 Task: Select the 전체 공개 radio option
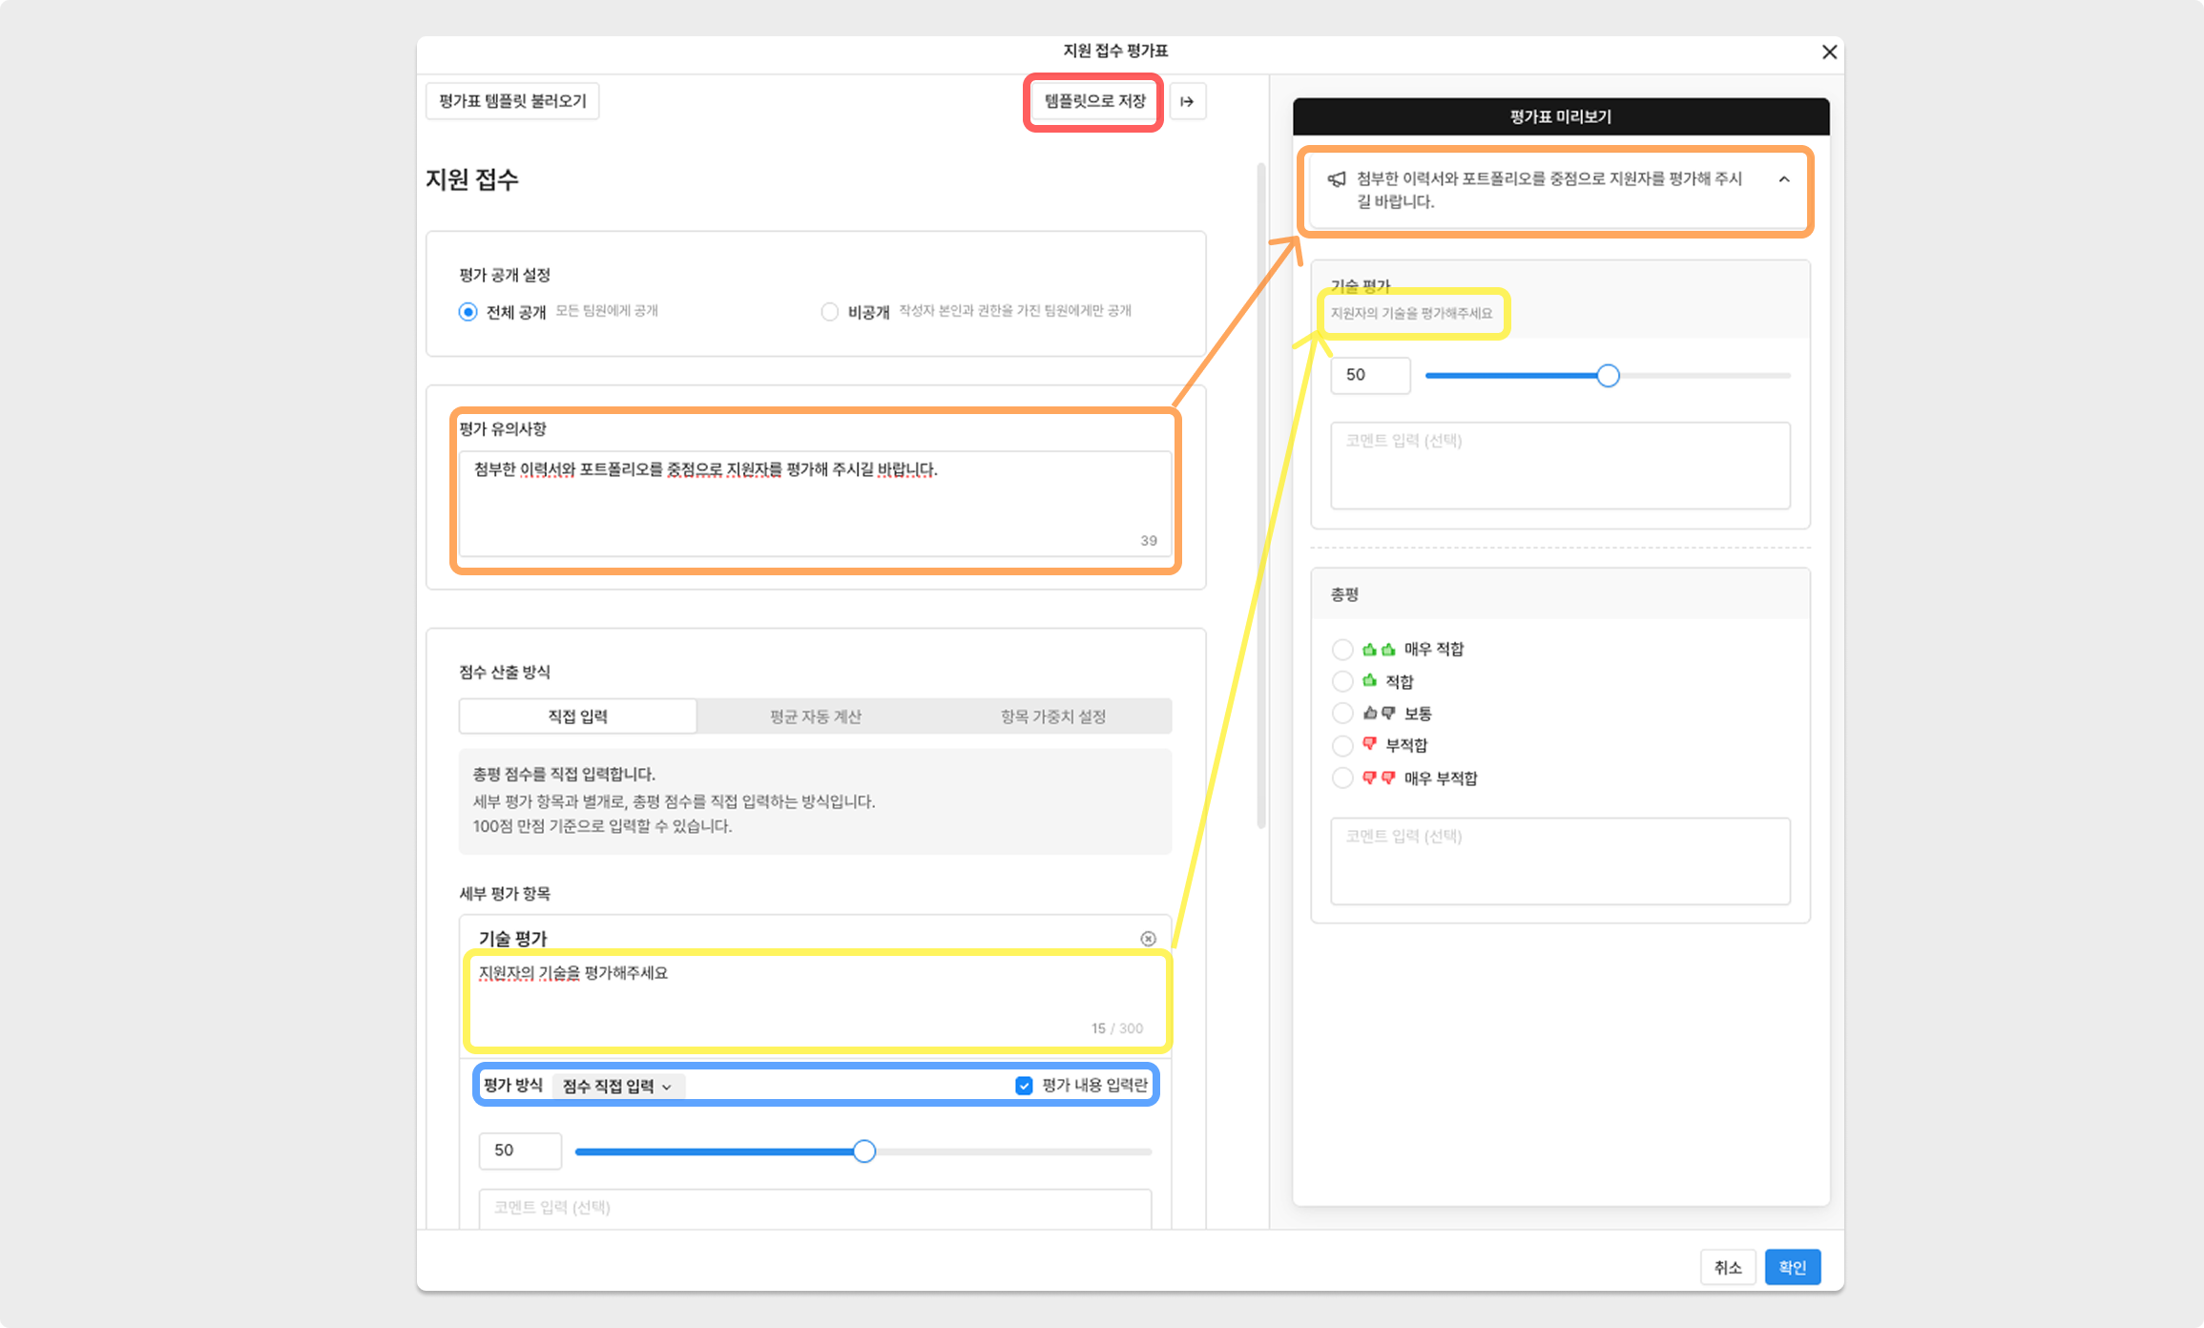(x=468, y=312)
